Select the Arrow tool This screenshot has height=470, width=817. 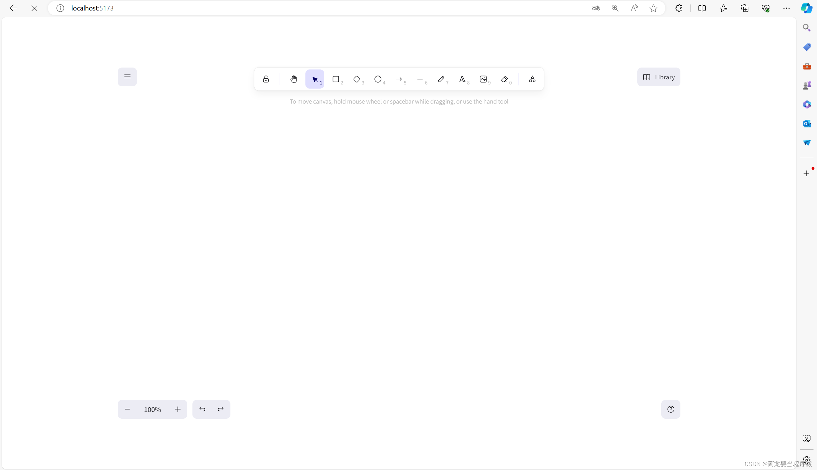399,79
